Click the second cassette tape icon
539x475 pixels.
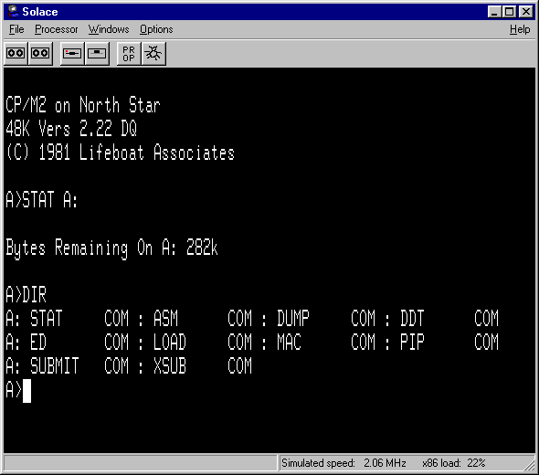(x=40, y=53)
